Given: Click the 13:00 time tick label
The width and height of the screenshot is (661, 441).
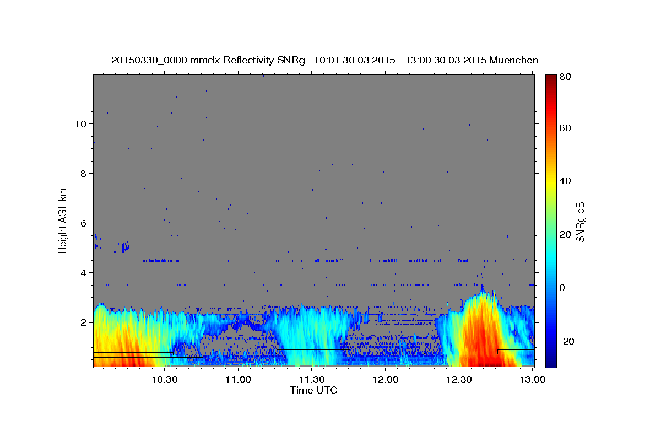Looking at the screenshot, I should pos(532,379).
